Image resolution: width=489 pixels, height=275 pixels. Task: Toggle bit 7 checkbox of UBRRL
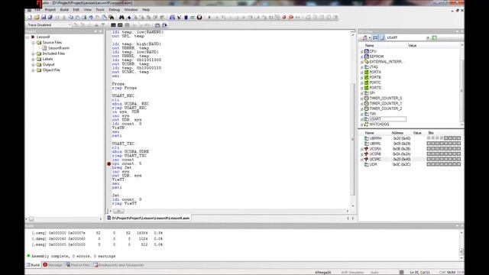429,144
